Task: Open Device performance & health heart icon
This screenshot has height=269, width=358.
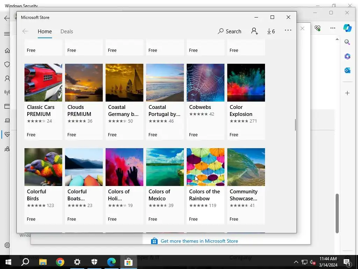Action: point(7,134)
